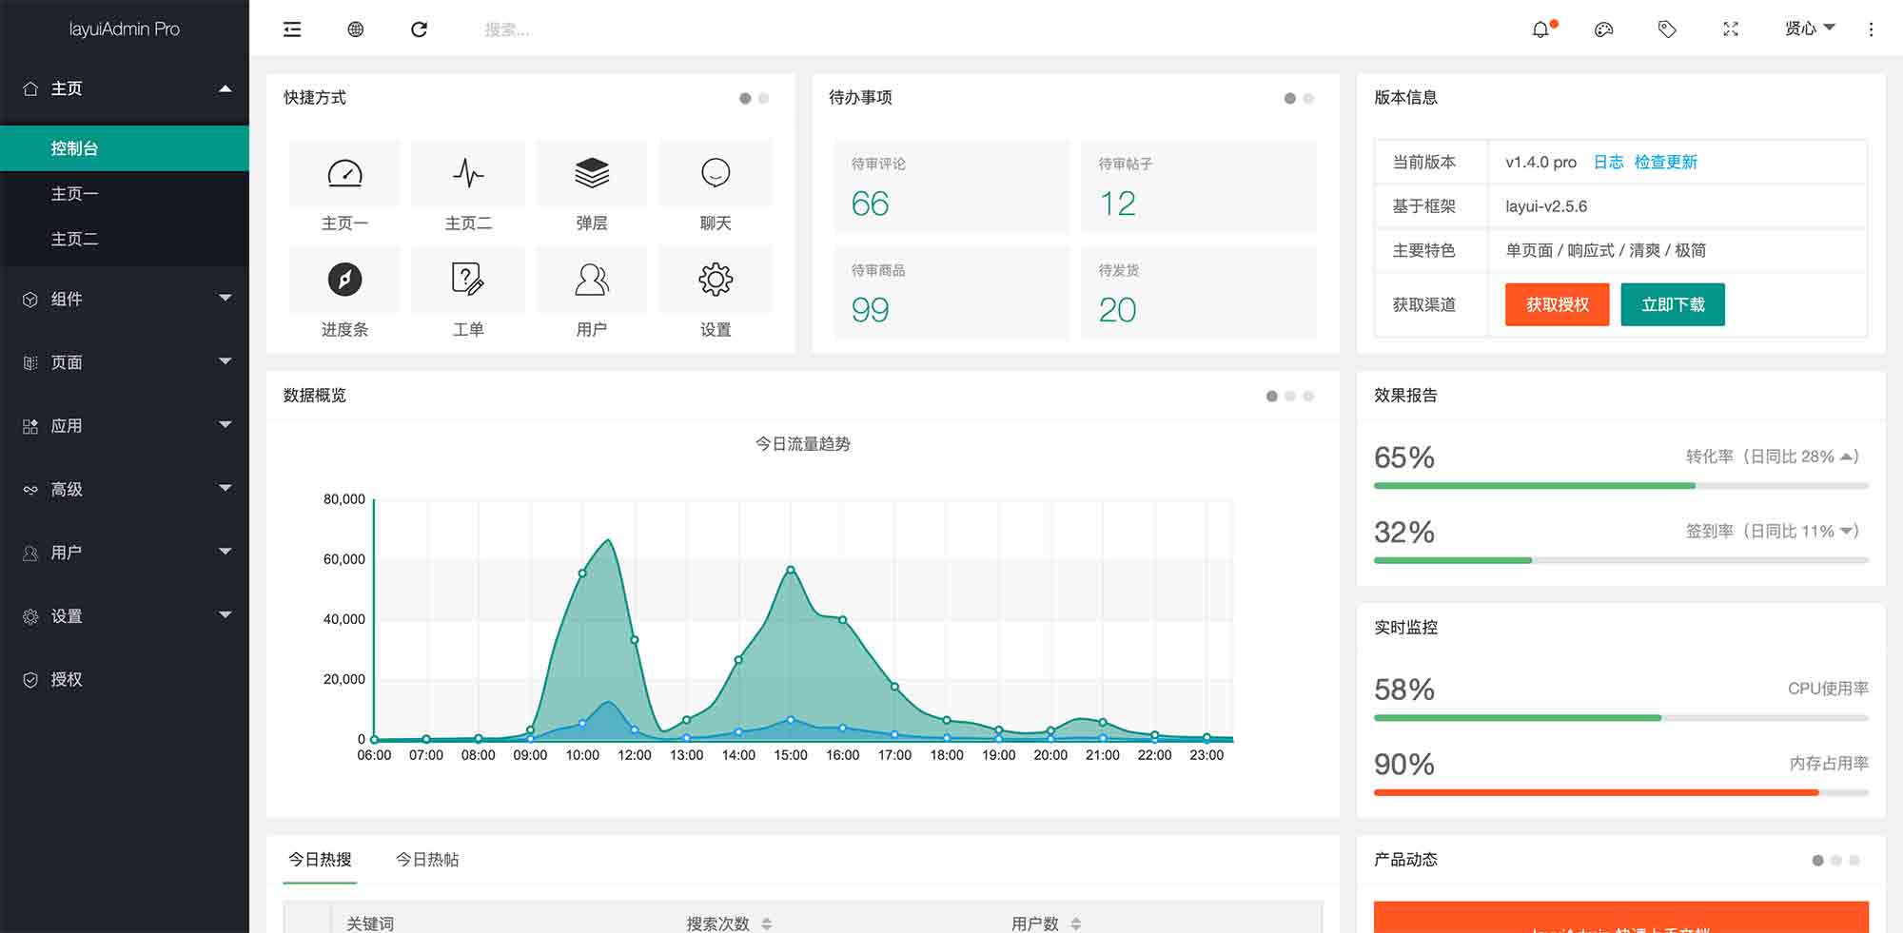Click the 90% 内存占用率 progress bar

point(1621,792)
